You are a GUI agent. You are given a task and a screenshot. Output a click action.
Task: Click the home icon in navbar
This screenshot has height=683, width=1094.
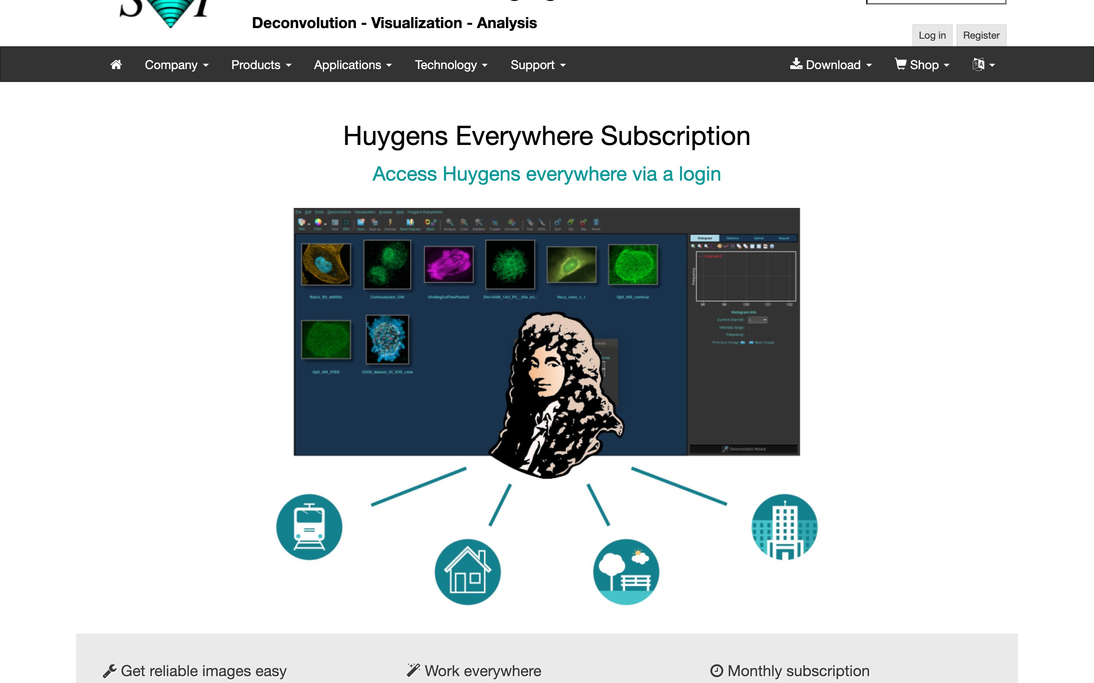pyautogui.click(x=116, y=65)
